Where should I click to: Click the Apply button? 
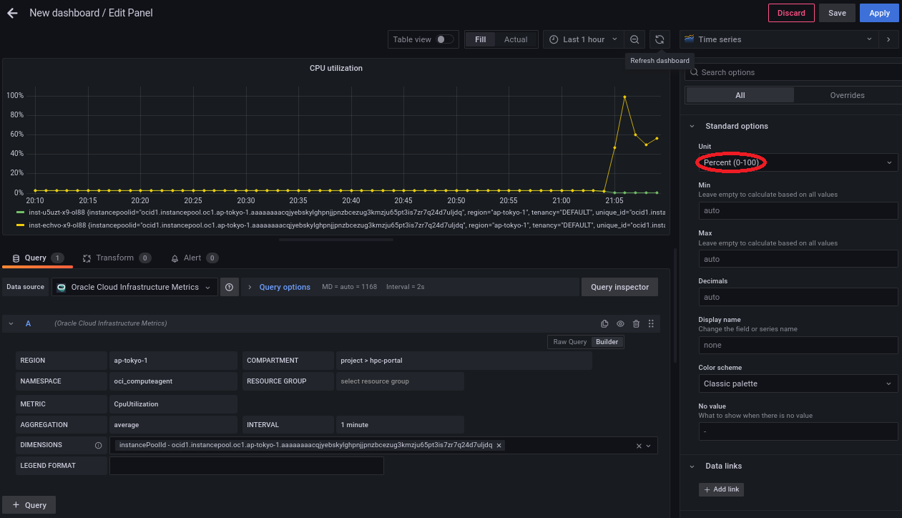tap(879, 13)
